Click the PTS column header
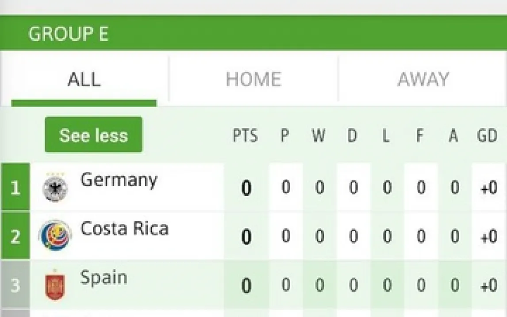The image size is (507, 317). [x=245, y=136]
